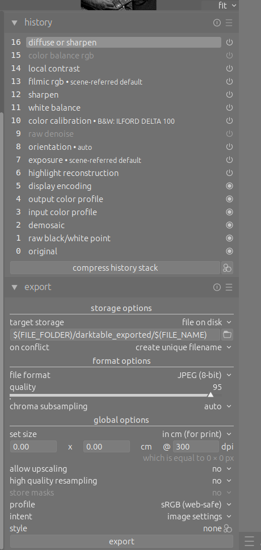This screenshot has height=550, width=261.
Task: Select the exposure history entry
Action: 45,160
